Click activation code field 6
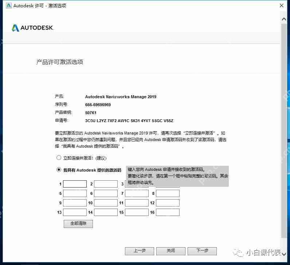290x265 pixels. point(106,193)
